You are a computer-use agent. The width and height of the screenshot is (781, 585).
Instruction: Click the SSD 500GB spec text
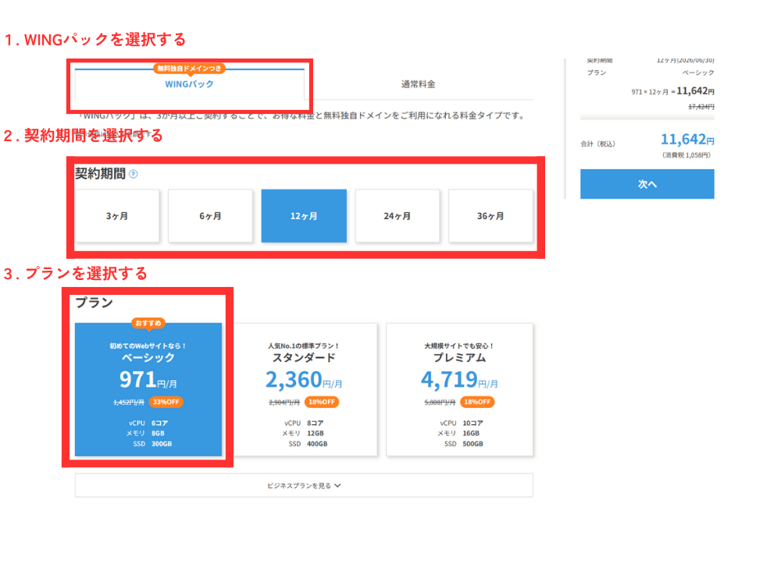pos(464,444)
